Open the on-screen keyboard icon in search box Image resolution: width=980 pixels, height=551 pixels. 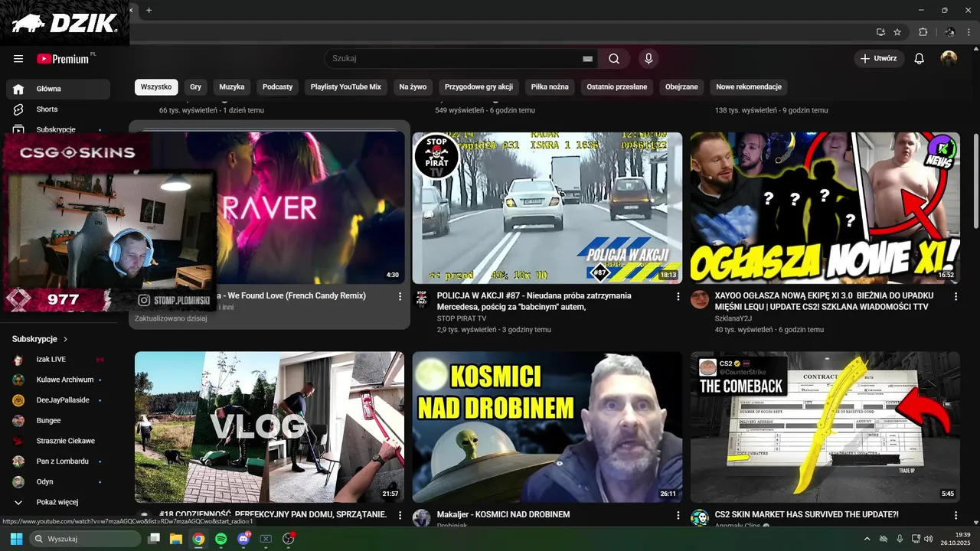587,59
